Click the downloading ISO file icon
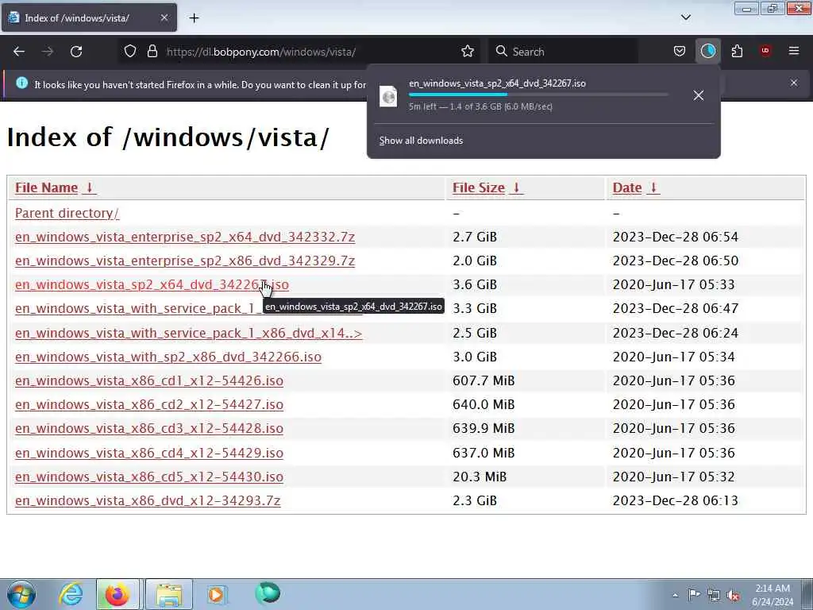Image resolution: width=813 pixels, height=610 pixels. coord(388,96)
